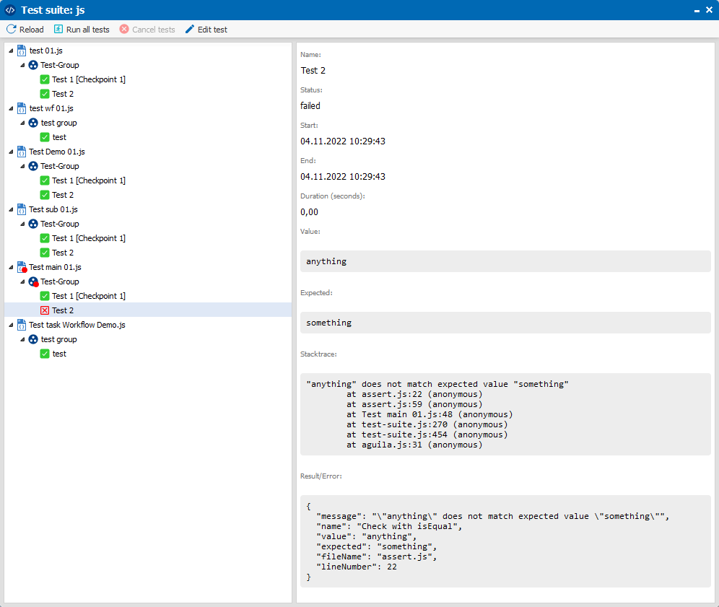Image resolution: width=719 pixels, height=607 pixels.
Task: Click the '"lineNumber": 22' line in Result/Error
Action: (357, 567)
